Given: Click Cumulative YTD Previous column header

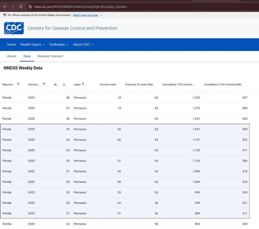Looking at the screenshot, I should [x=224, y=85].
